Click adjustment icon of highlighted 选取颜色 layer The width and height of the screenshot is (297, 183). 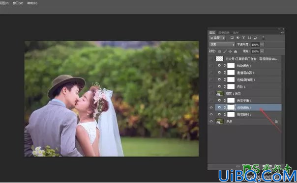pyautogui.click(x=219, y=107)
